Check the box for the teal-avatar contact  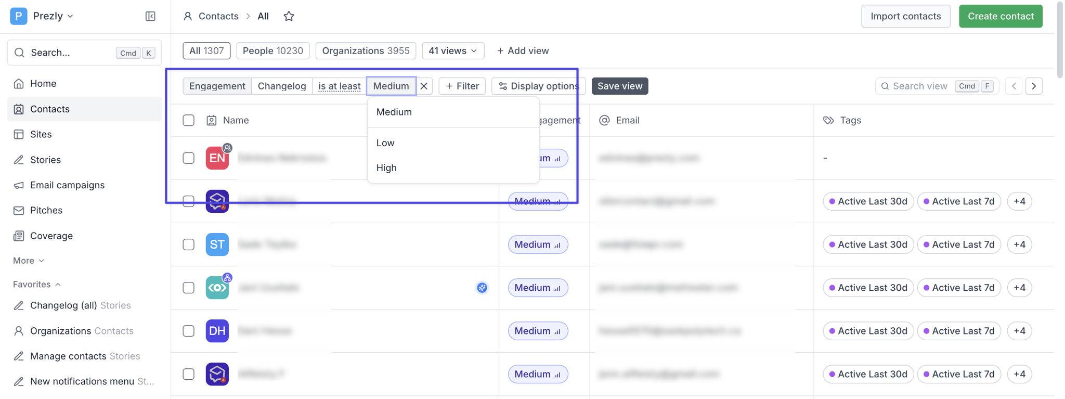pos(189,288)
